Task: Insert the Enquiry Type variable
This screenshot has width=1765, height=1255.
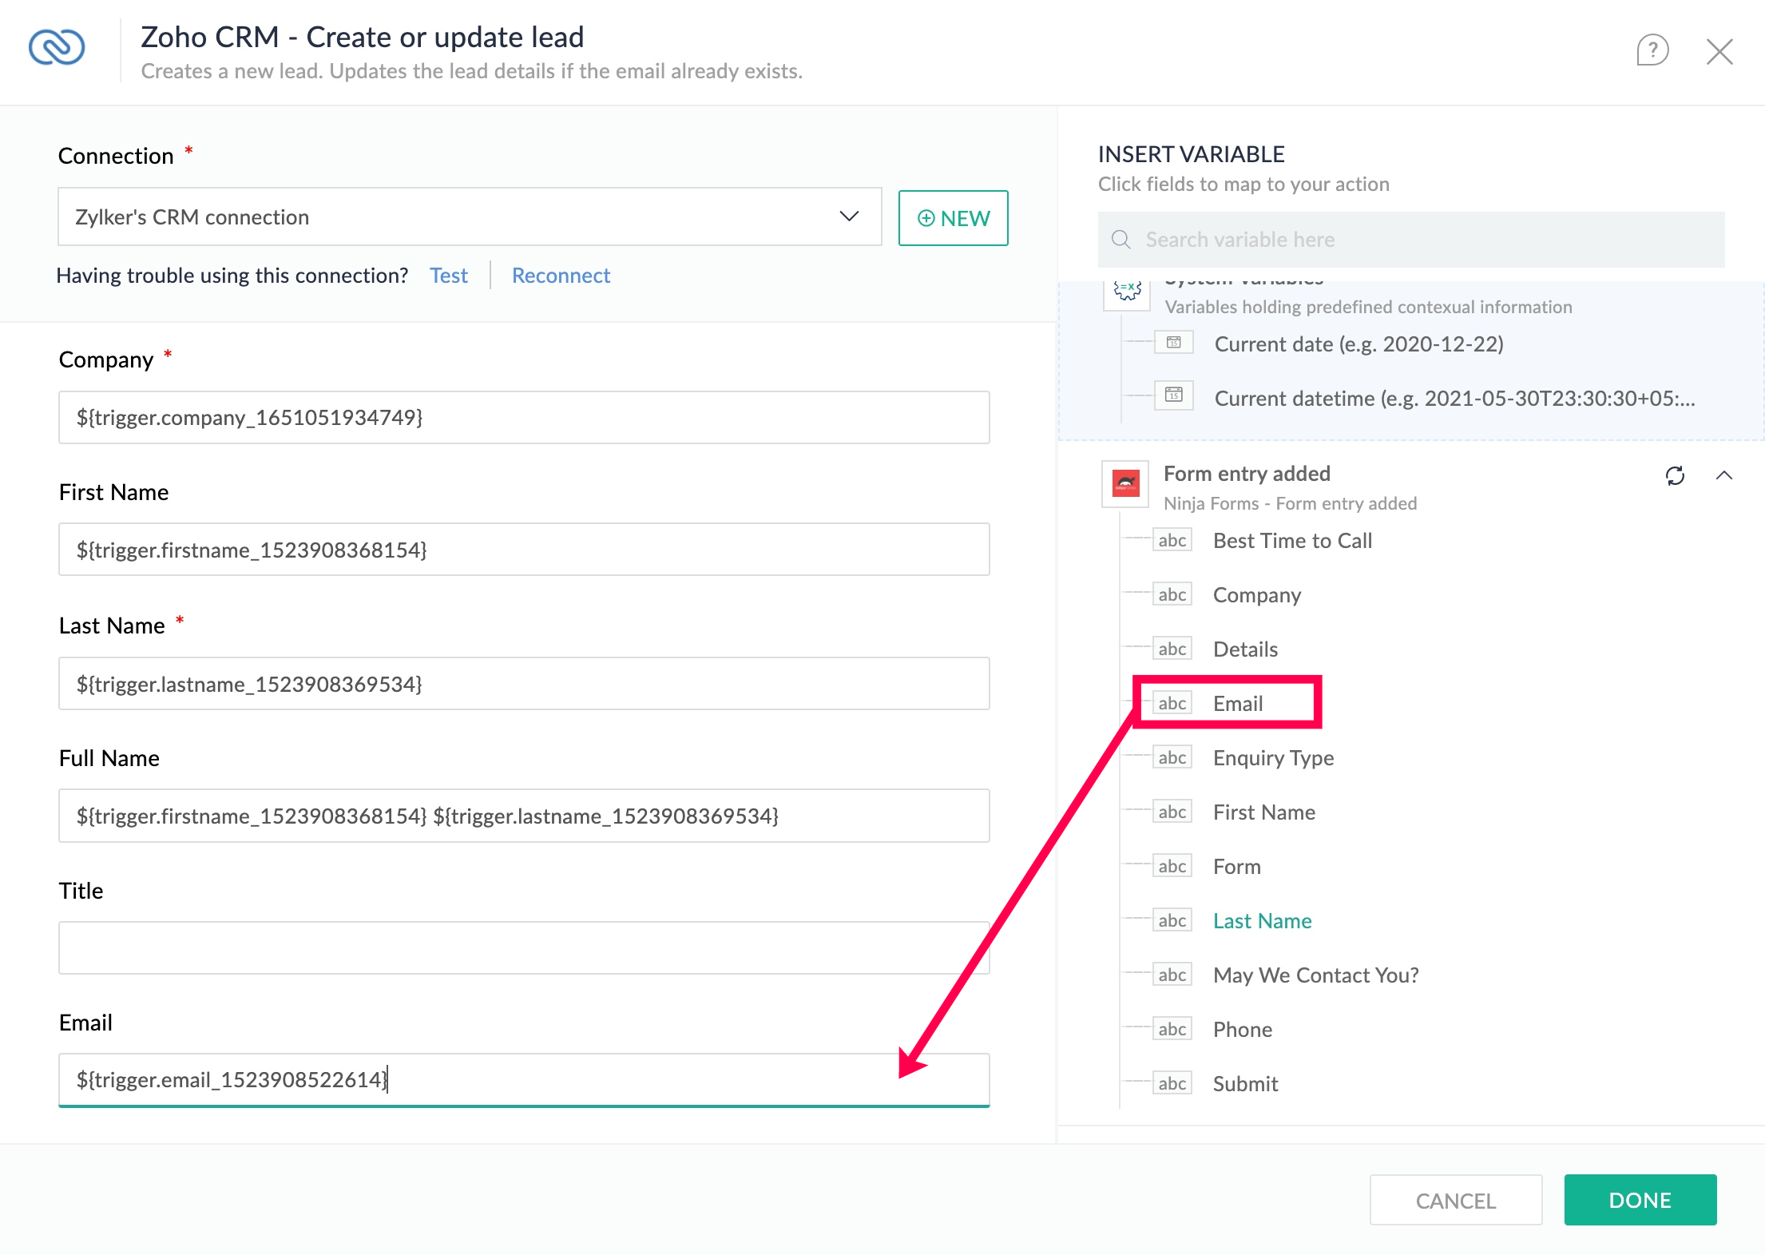Action: pyautogui.click(x=1273, y=758)
